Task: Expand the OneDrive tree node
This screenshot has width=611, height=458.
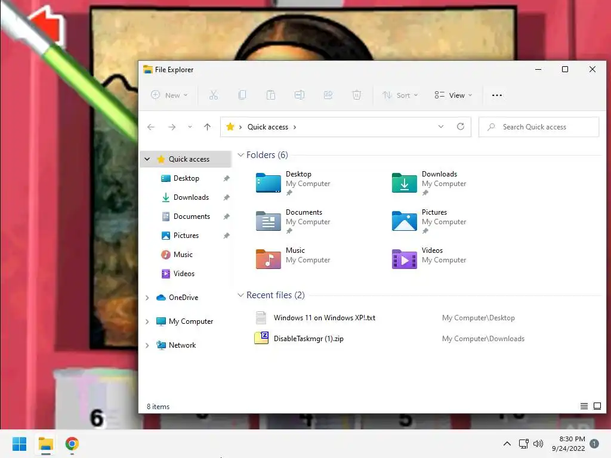Action: point(147,298)
